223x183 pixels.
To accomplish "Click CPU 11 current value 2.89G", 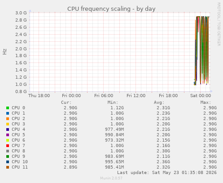I will tap(70, 167).
